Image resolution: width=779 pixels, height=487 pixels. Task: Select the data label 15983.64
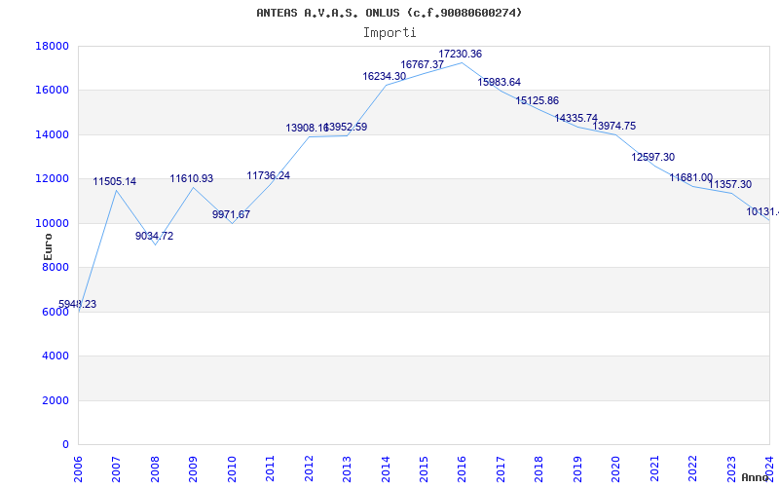500,82
